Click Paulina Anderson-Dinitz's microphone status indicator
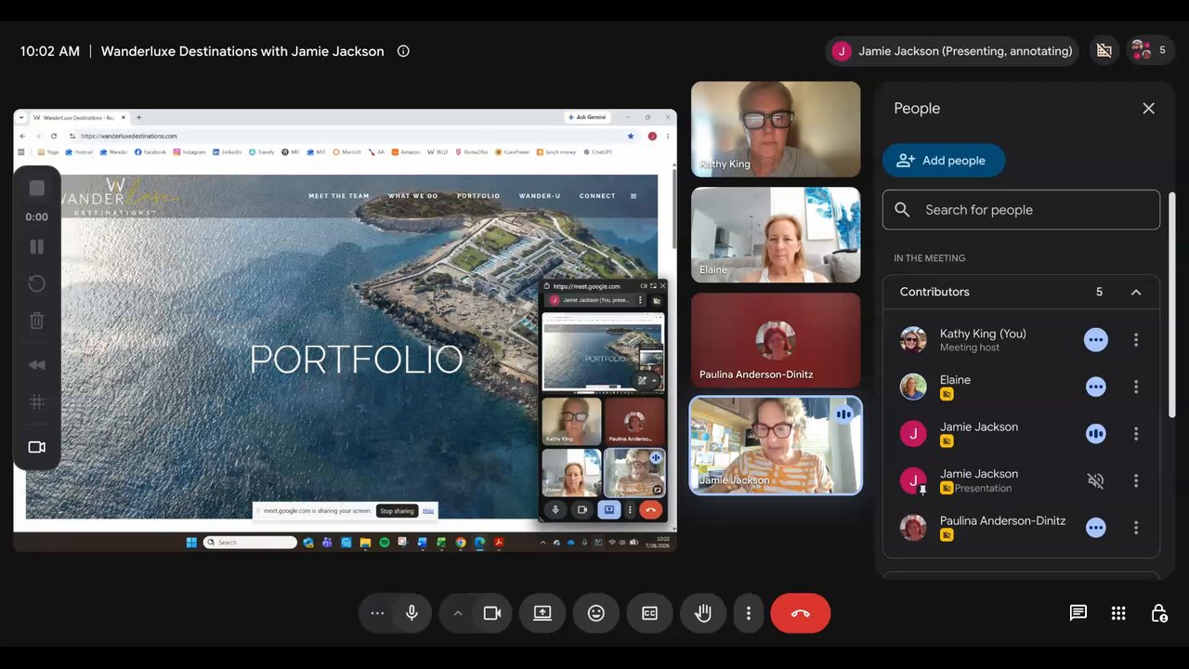Viewport: 1189px width, 669px height. [x=1096, y=528]
